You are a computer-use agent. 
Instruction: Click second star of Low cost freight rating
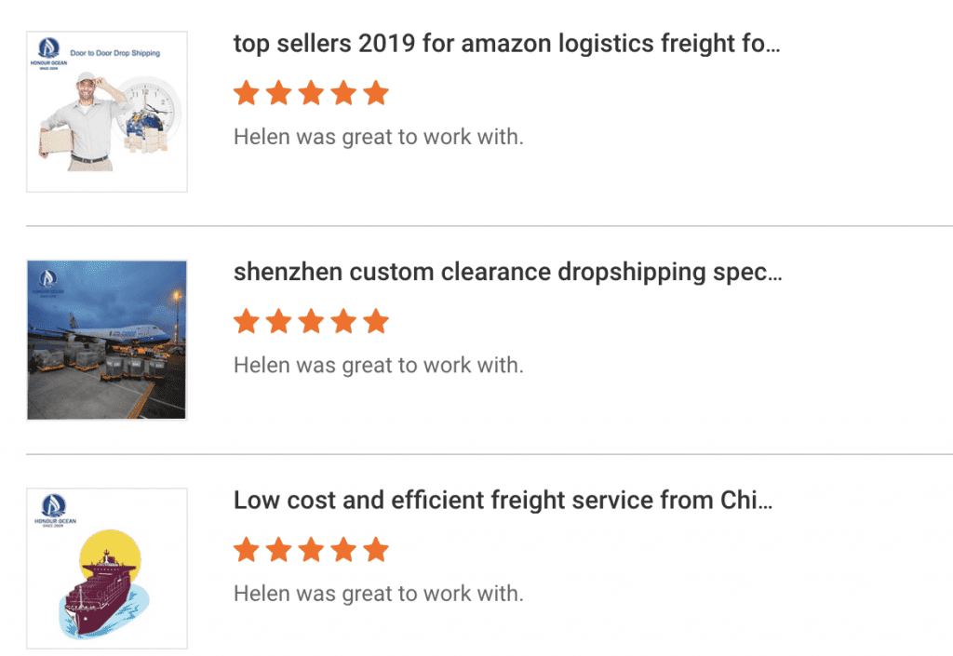tap(278, 550)
